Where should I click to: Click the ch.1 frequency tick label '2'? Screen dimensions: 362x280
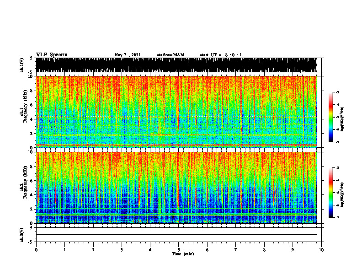pos(32,133)
